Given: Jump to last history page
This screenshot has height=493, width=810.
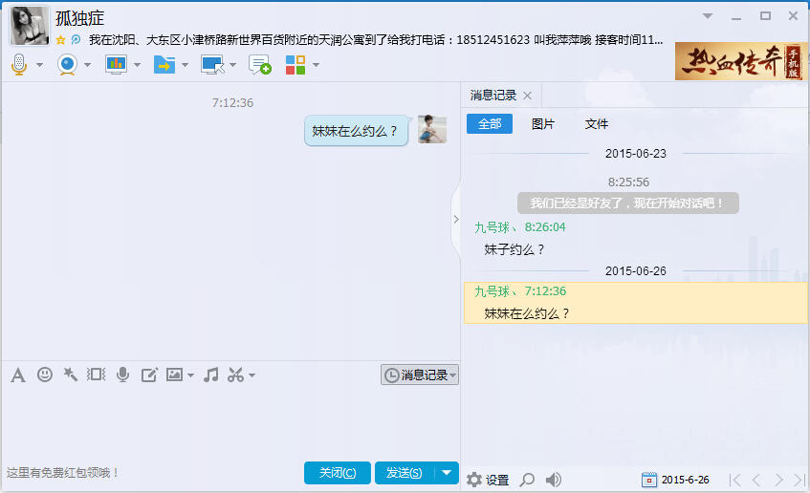Looking at the screenshot, I should tap(799, 480).
